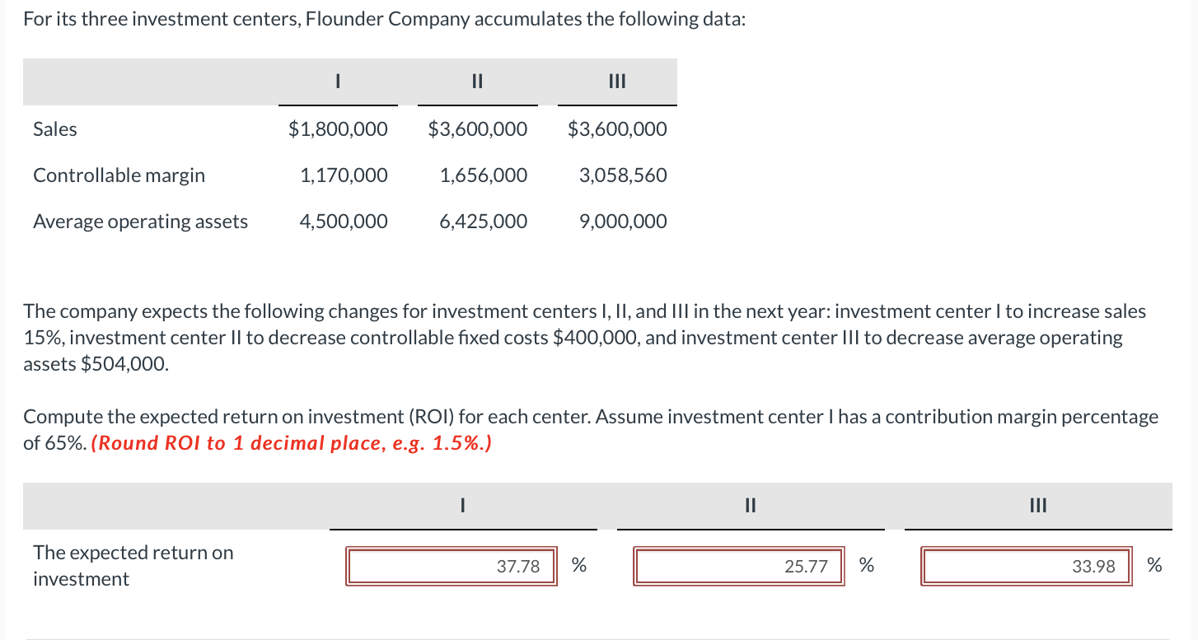The width and height of the screenshot is (1198, 640).
Task: Click column header I in the data table
Action: [338, 82]
